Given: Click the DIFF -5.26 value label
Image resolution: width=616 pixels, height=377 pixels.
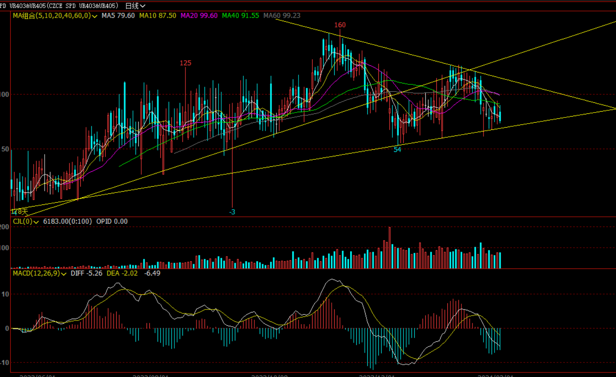Looking at the screenshot, I should 87,273.
